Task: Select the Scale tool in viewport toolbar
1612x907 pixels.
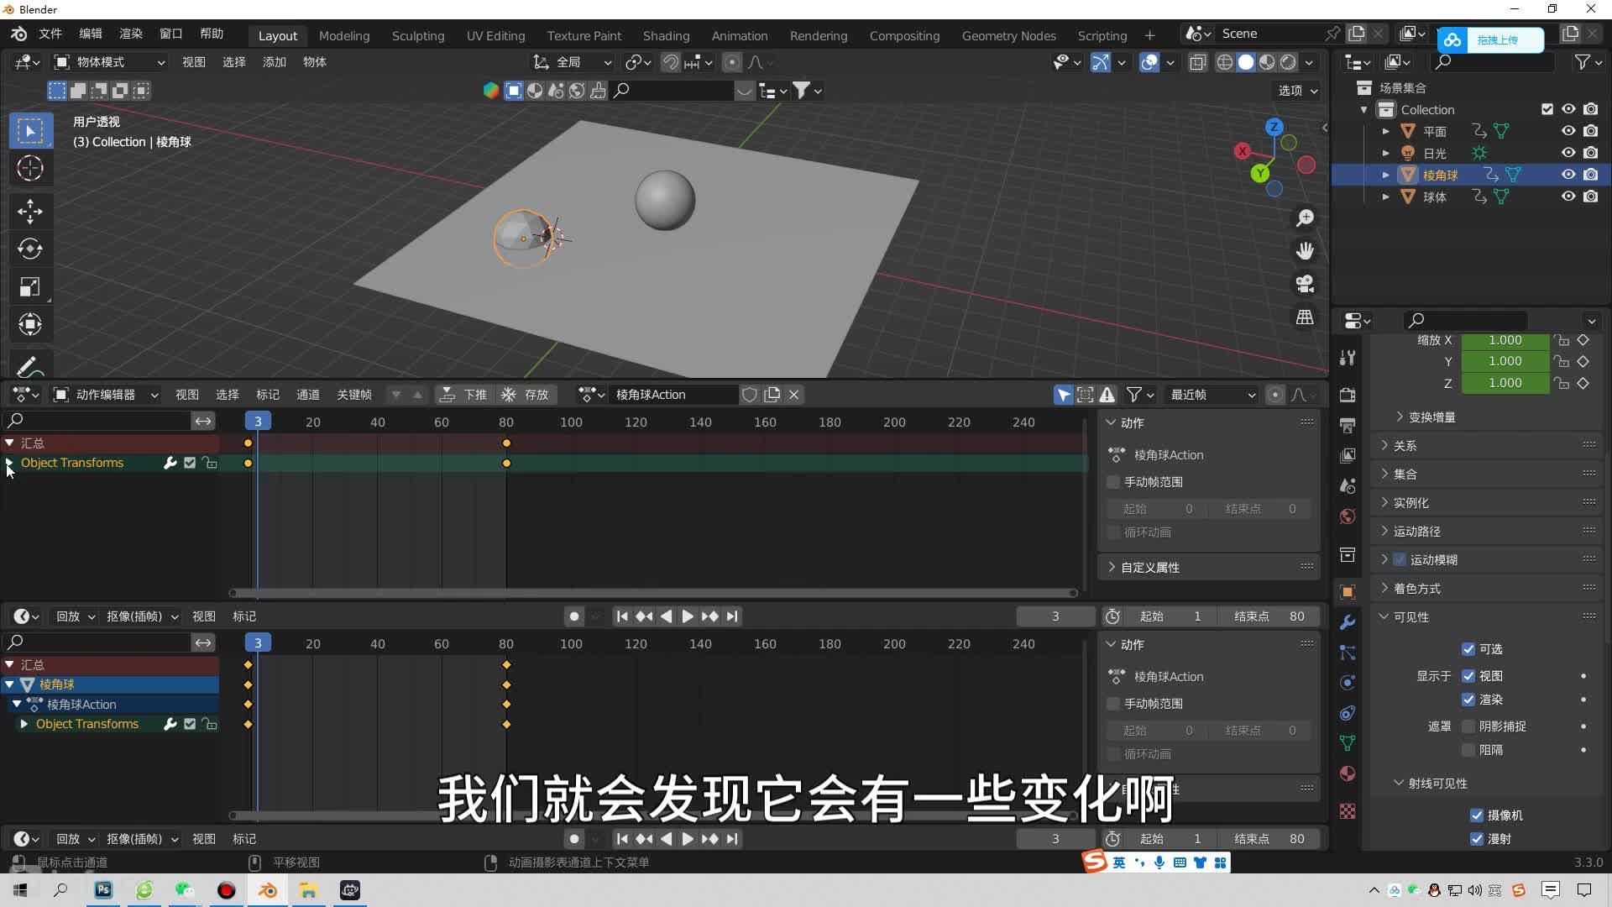Action: point(30,286)
